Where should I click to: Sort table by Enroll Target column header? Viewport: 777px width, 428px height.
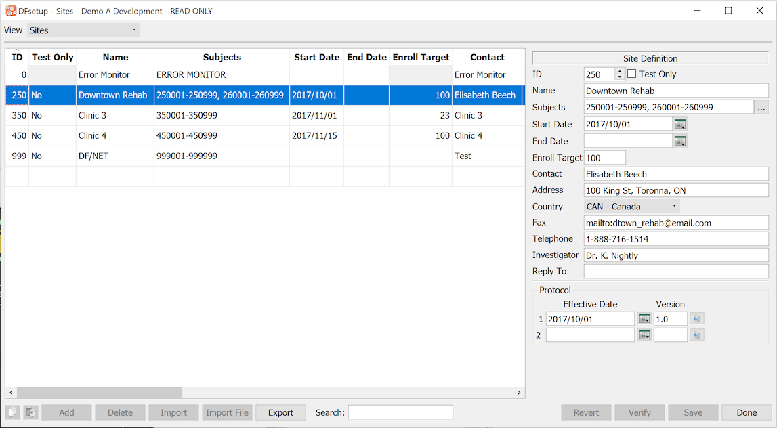pyautogui.click(x=421, y=58)
